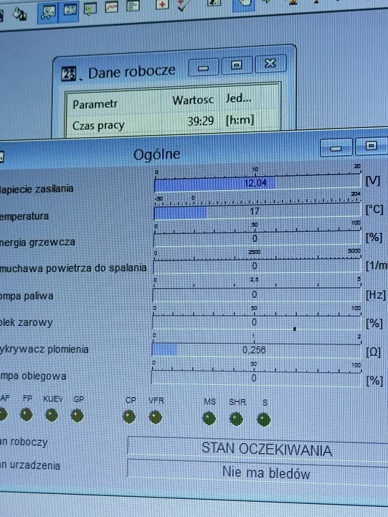The width and height of the screenshot is (388, 517).
Task: Open the list document toolbar icon
Action: tap(133, 6)
